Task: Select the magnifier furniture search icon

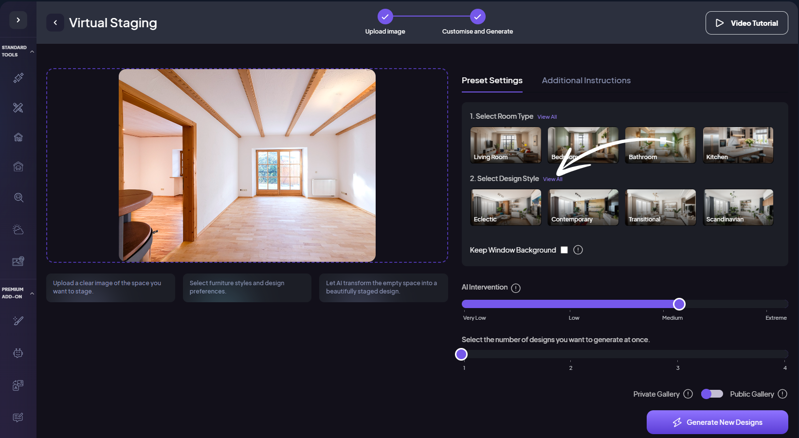Action: coord(18,198)
